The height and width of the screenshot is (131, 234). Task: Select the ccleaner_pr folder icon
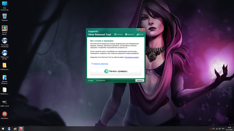pos(5,66)
